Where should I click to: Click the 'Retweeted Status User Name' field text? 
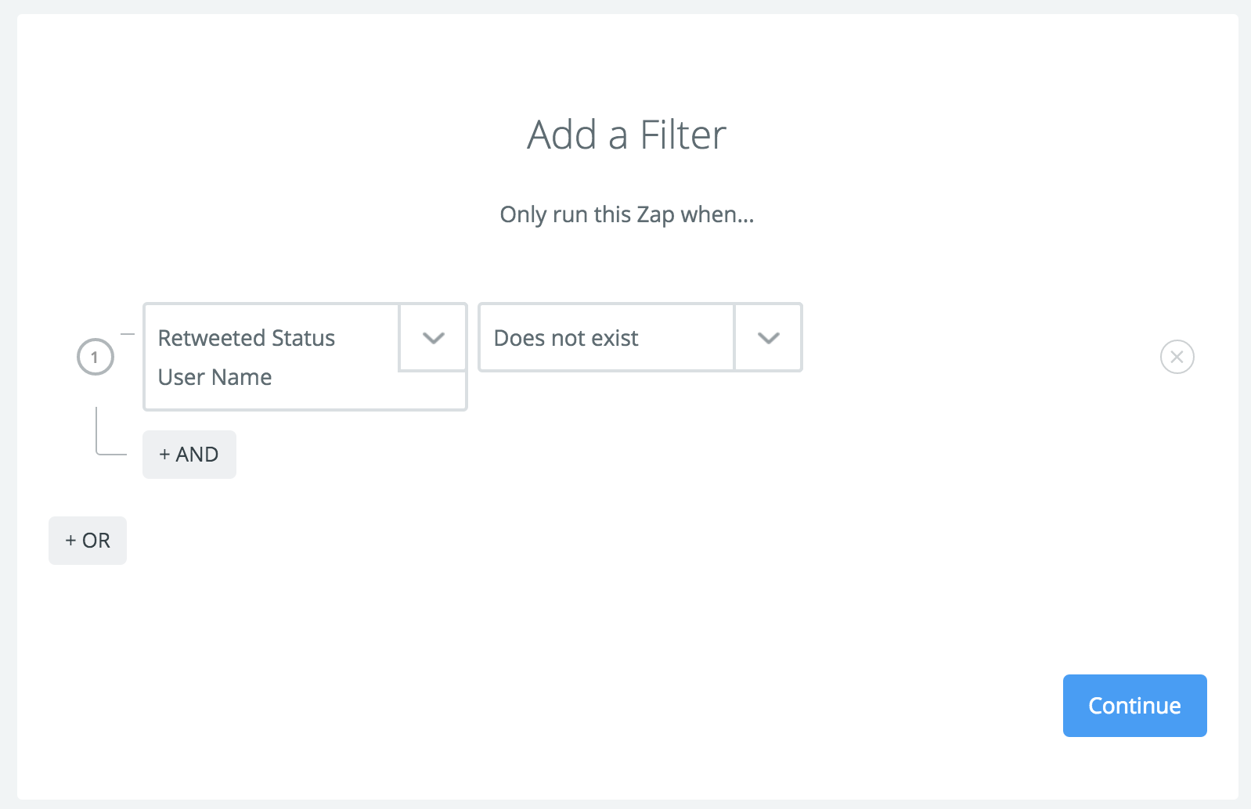click(247, 358)
